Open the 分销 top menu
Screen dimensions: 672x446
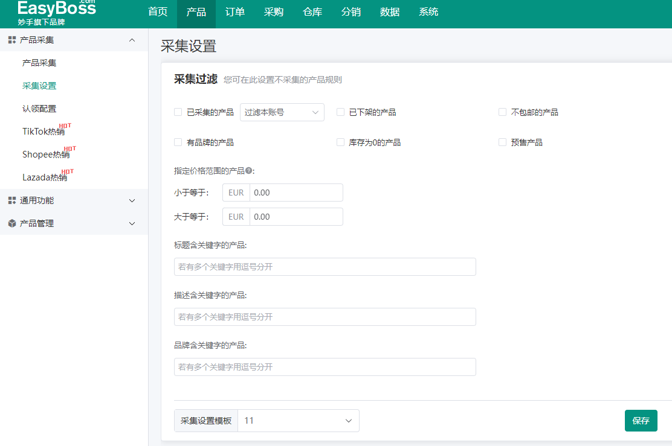[x=351, y=12]
